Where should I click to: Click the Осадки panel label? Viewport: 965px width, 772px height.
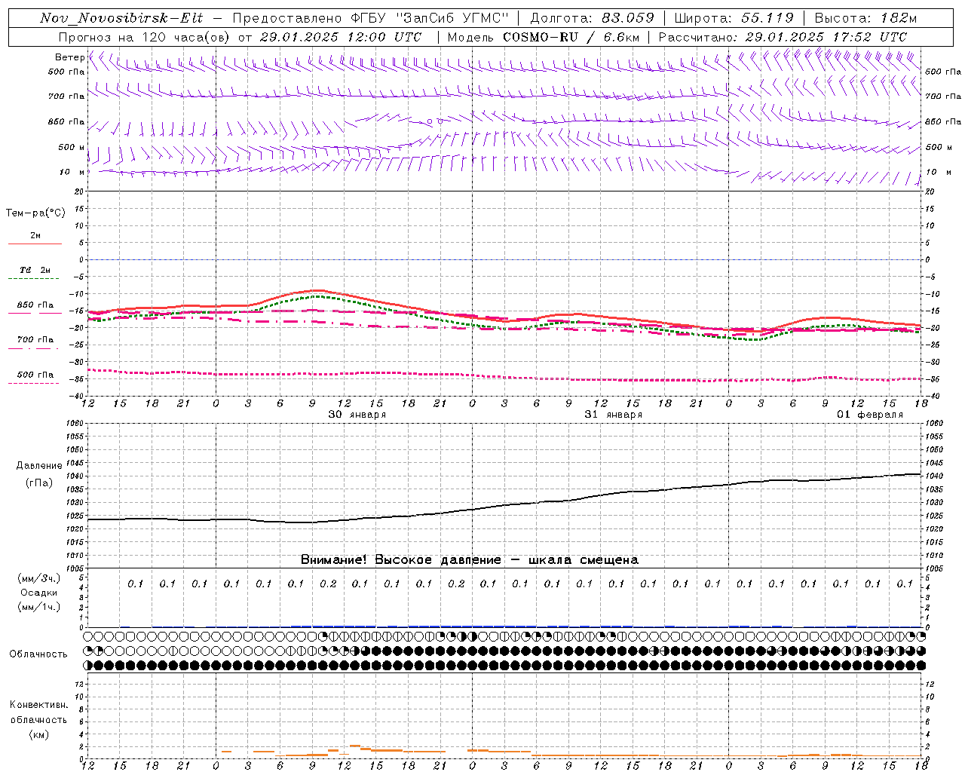point(38,593)
